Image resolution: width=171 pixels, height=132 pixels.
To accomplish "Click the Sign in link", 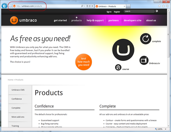I will pos(109,12).
